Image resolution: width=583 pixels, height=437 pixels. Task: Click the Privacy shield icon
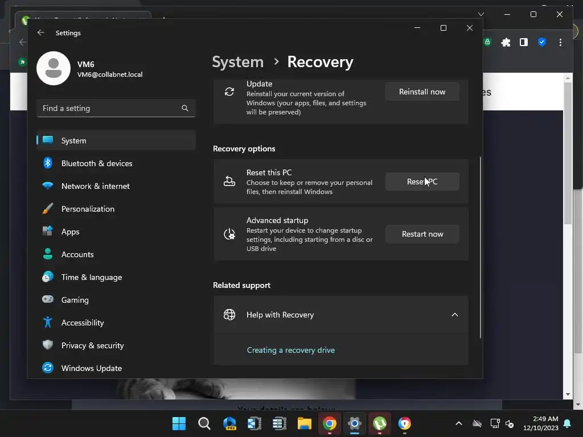tap(48, 345)
